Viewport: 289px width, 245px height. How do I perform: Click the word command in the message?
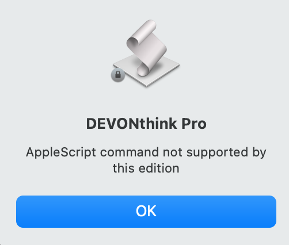coord(130,152)
